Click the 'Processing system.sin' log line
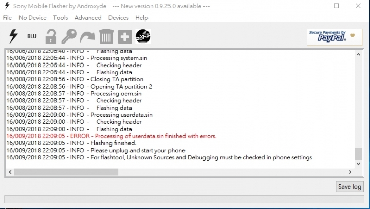370x209 pixels. (77, 58)
